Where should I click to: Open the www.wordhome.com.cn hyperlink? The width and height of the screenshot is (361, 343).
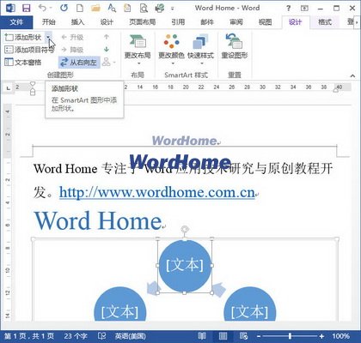pos(157,193)
